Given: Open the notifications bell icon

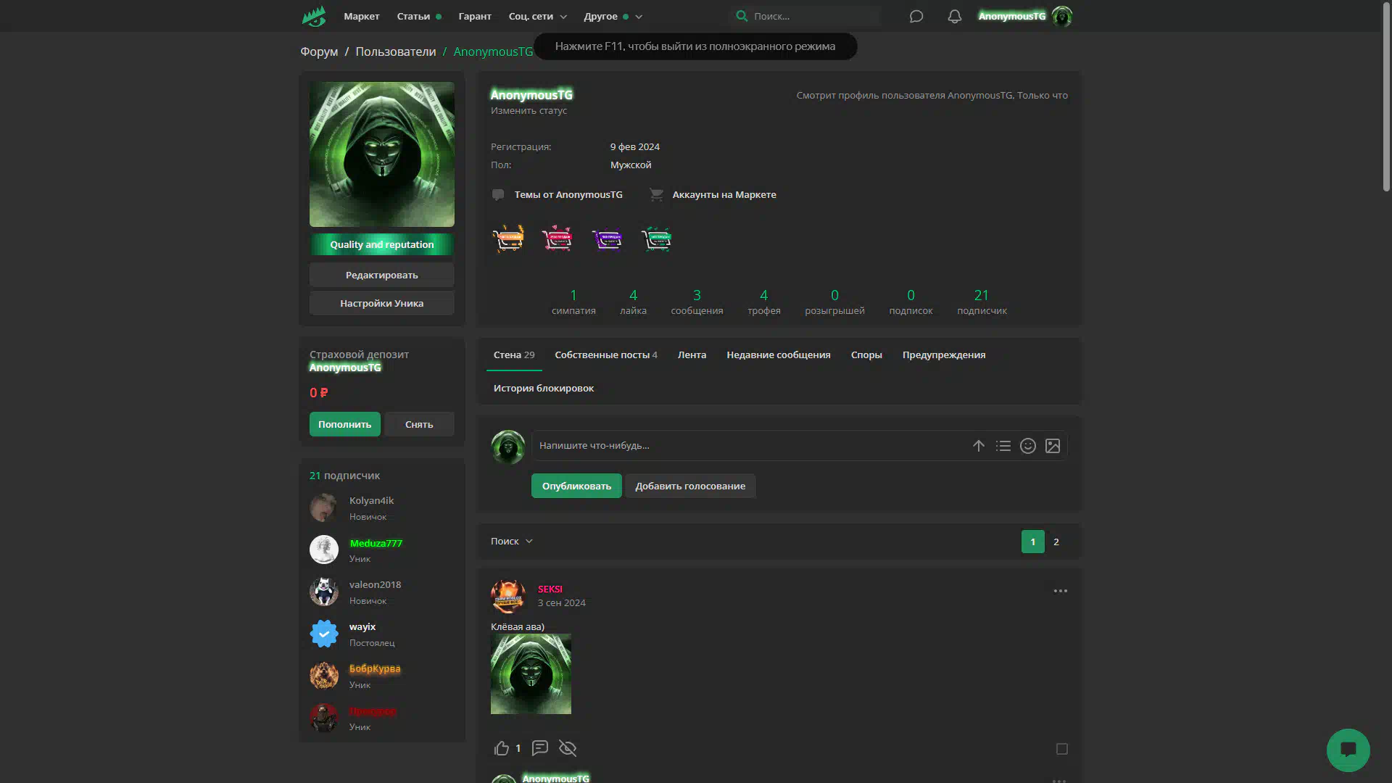Looking at the screenshot, I should [955, 16].
